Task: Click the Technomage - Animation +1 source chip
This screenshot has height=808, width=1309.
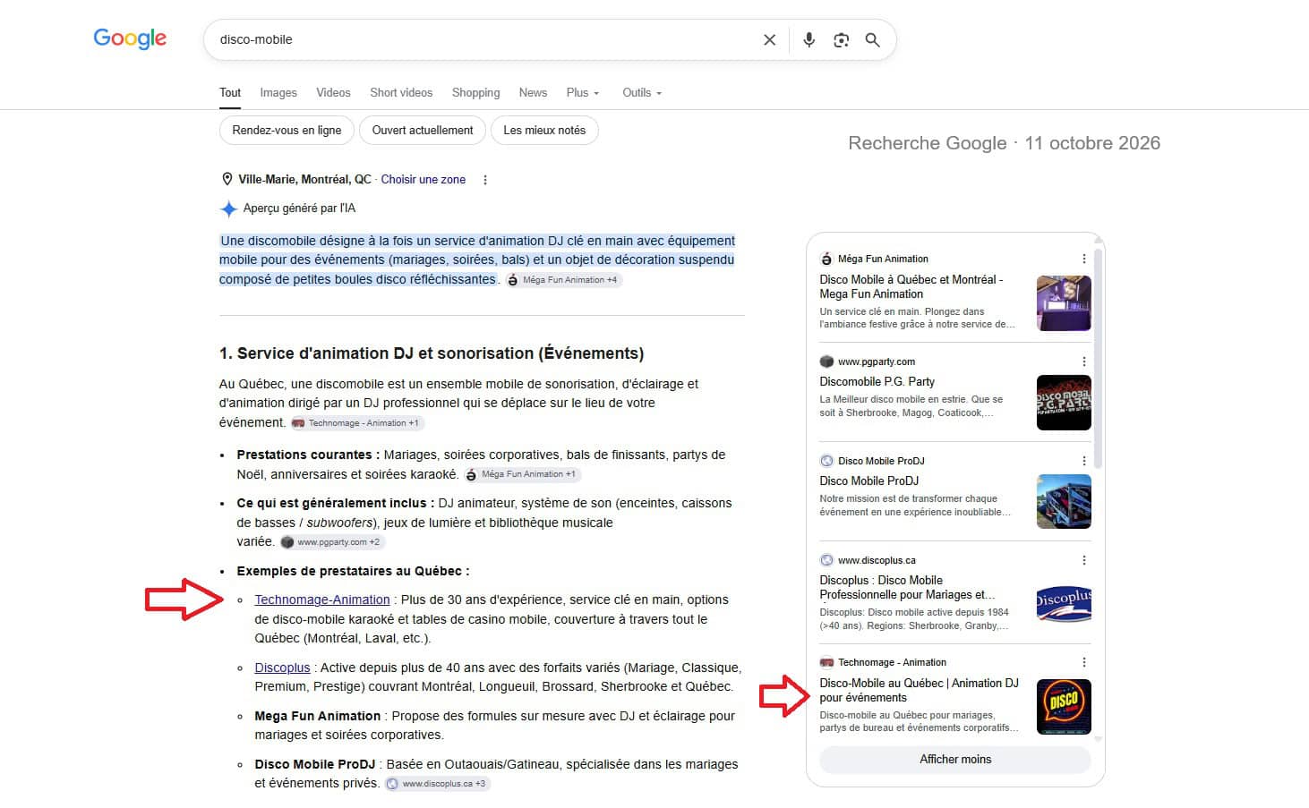Action: click(356, 423)
